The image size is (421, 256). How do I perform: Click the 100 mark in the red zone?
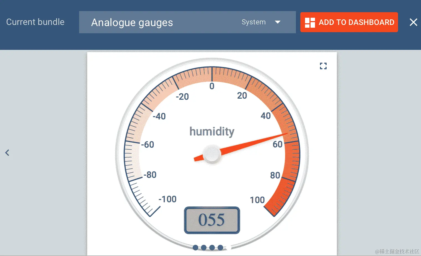(257, 200)
